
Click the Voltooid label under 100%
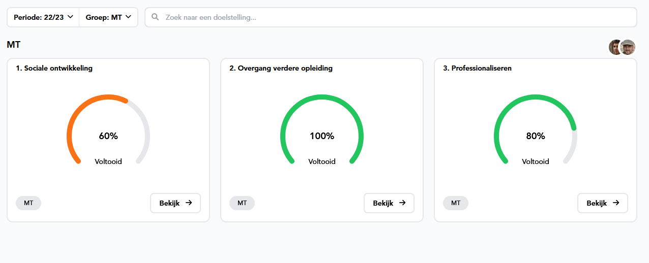pyautogui.click(x=322, y=161)
